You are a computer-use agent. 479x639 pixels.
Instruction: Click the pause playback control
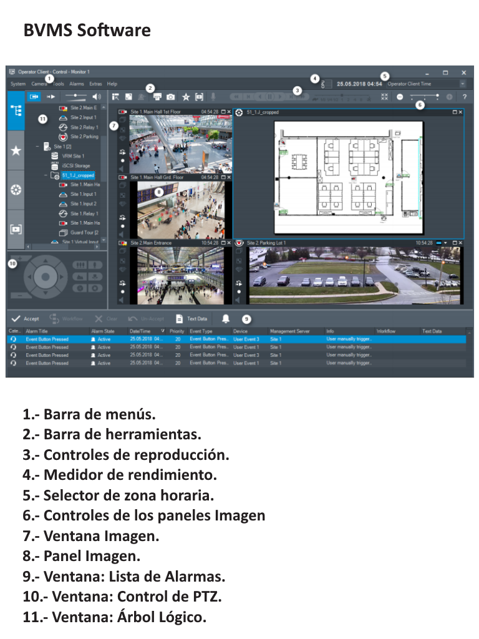269,97
